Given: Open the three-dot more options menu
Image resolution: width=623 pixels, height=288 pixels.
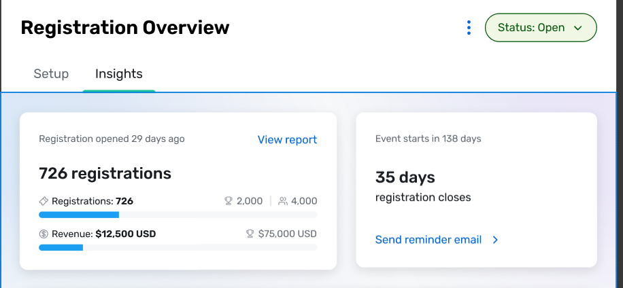Looking at the screenshot, I should click(469, 28).
